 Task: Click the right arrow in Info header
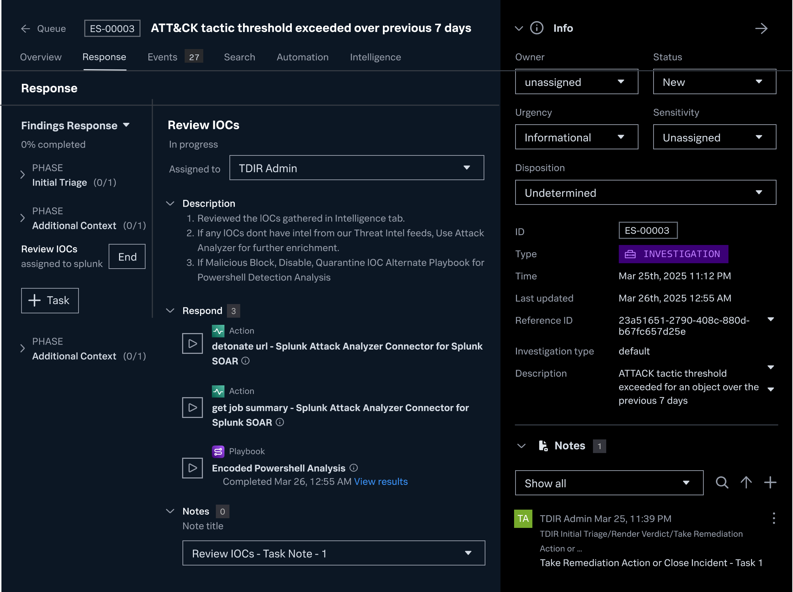[x=761, y=28]
